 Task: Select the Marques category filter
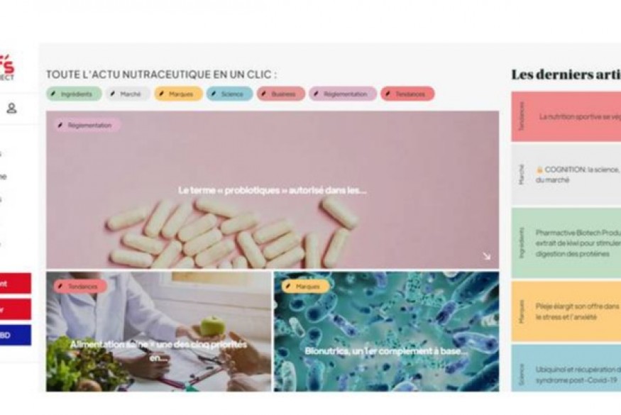click(x=178, y=94)
